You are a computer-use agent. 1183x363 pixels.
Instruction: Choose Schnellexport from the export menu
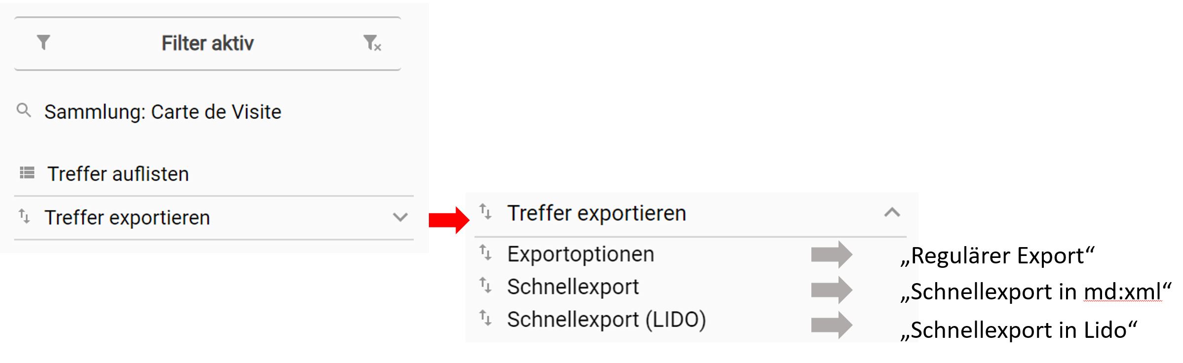click(573, 287)
